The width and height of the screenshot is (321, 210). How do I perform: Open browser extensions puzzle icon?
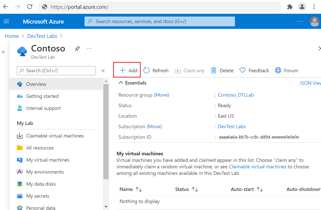(290, 7)
